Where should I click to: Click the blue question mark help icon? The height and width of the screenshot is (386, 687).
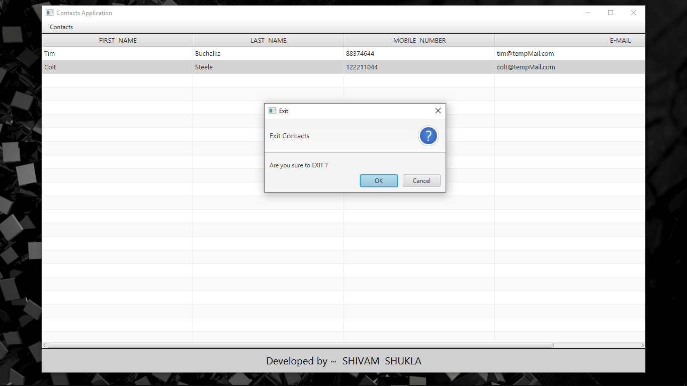point(428,136)
